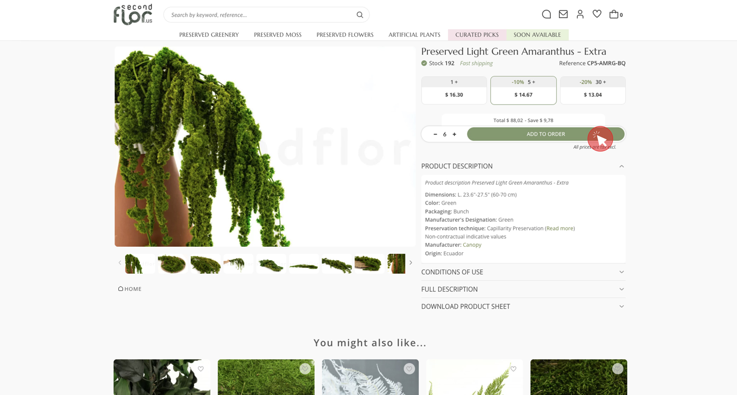Favorite the fourth recommended product heart

click(x=513, y=369)
